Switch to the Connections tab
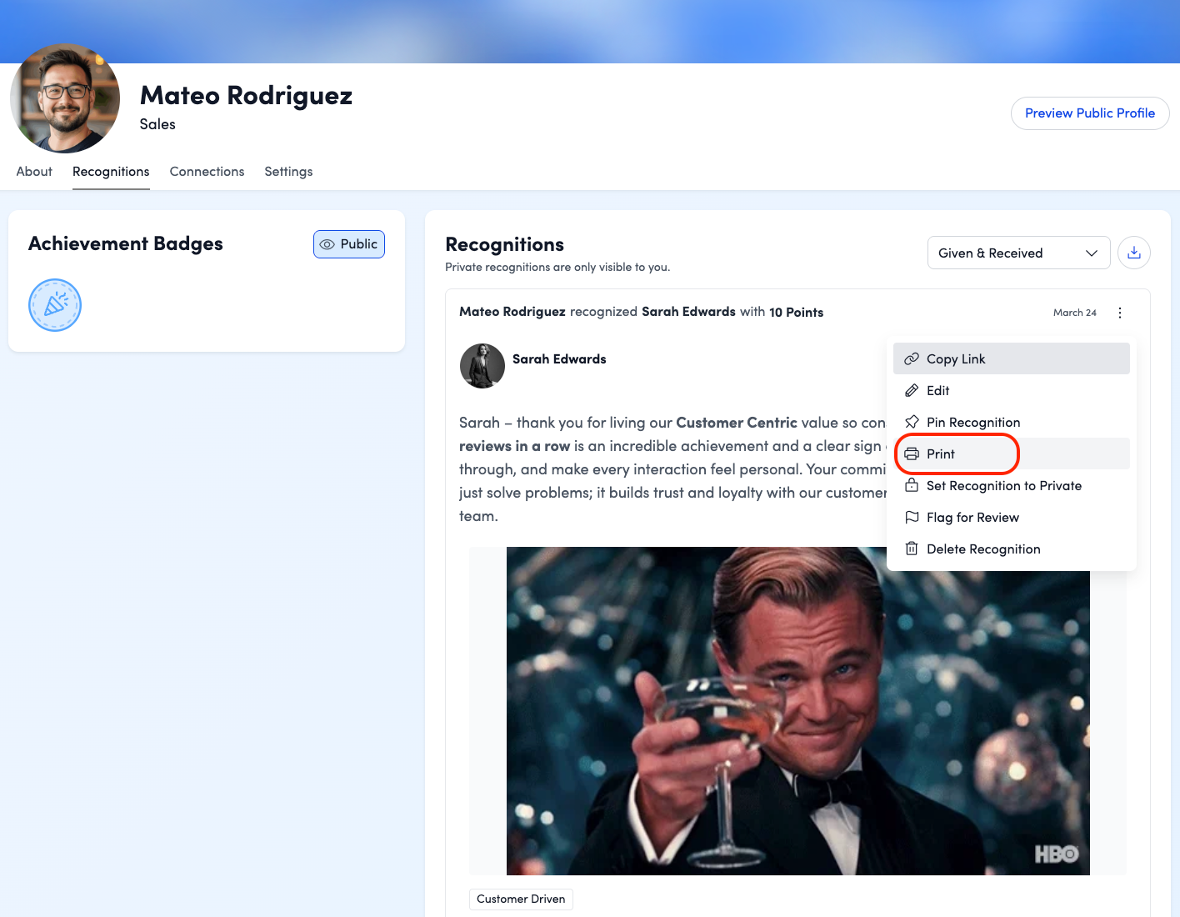The image size is (1180, 917). [207, 171]
